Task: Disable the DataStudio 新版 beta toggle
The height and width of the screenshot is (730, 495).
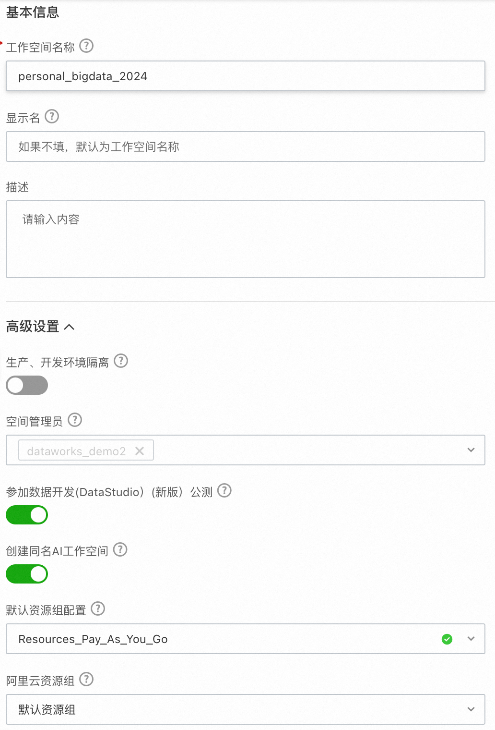Action: (26, 515)
